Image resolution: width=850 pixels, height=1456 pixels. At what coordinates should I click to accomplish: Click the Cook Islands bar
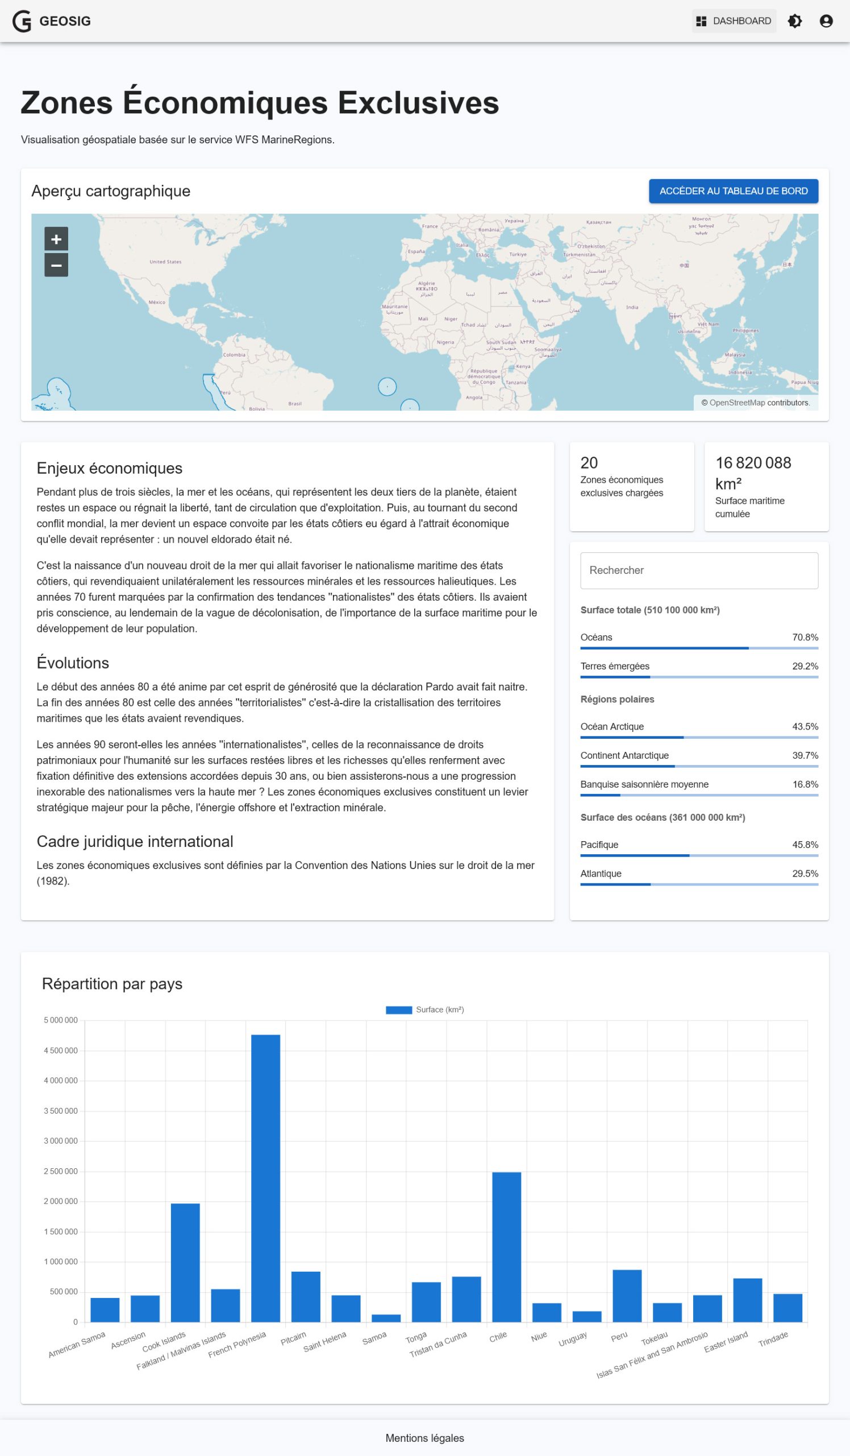[x=185, y=1263]
